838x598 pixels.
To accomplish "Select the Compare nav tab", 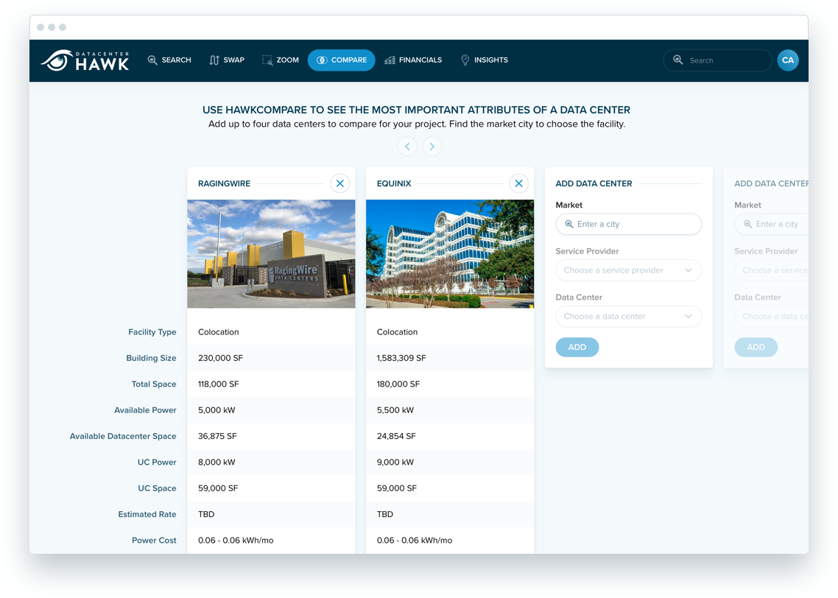I will click(342, 60).
